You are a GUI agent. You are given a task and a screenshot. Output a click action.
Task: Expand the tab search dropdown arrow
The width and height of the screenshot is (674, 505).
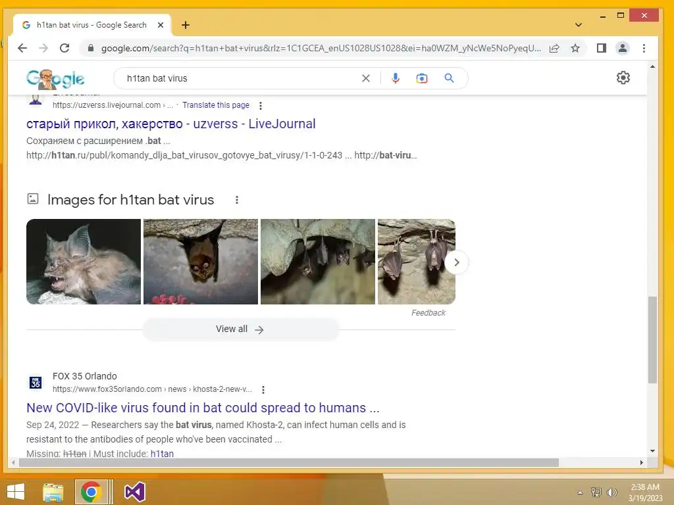(579, 25)
